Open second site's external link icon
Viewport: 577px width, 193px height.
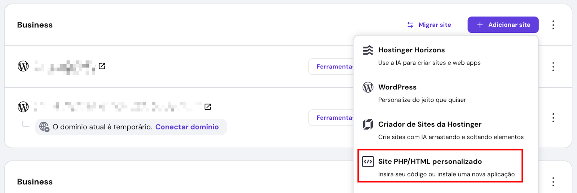[208, 107]
